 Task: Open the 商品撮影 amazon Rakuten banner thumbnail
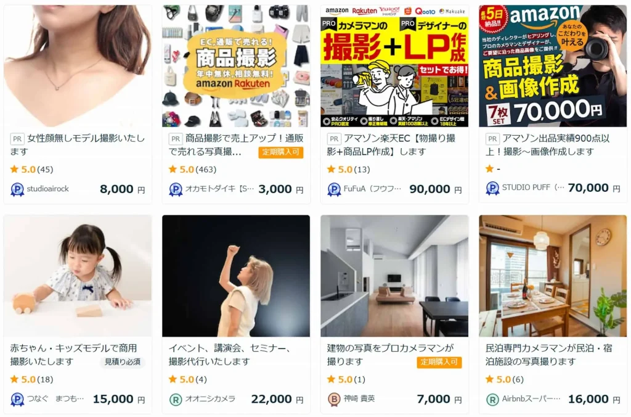[236, 66]
